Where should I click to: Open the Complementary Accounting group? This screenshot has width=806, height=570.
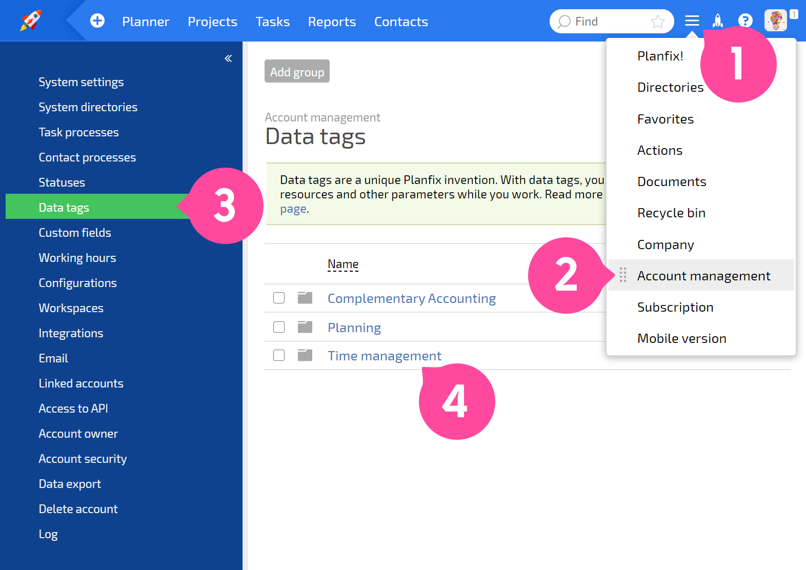412,298
